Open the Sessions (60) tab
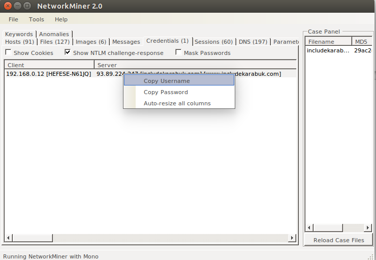 click(x=213, y=42)
